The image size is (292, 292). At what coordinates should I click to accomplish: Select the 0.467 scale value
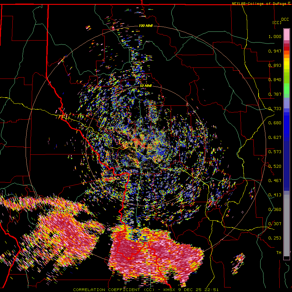(x=275, y=181)
